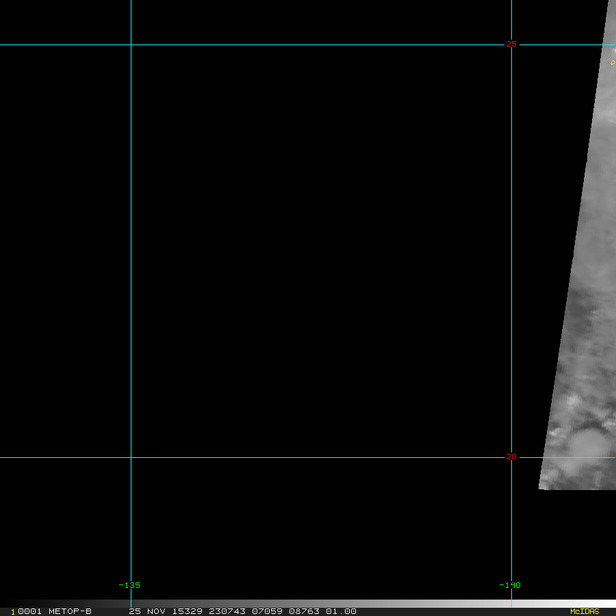Click the white end of grayscale bar

point(602,604)
